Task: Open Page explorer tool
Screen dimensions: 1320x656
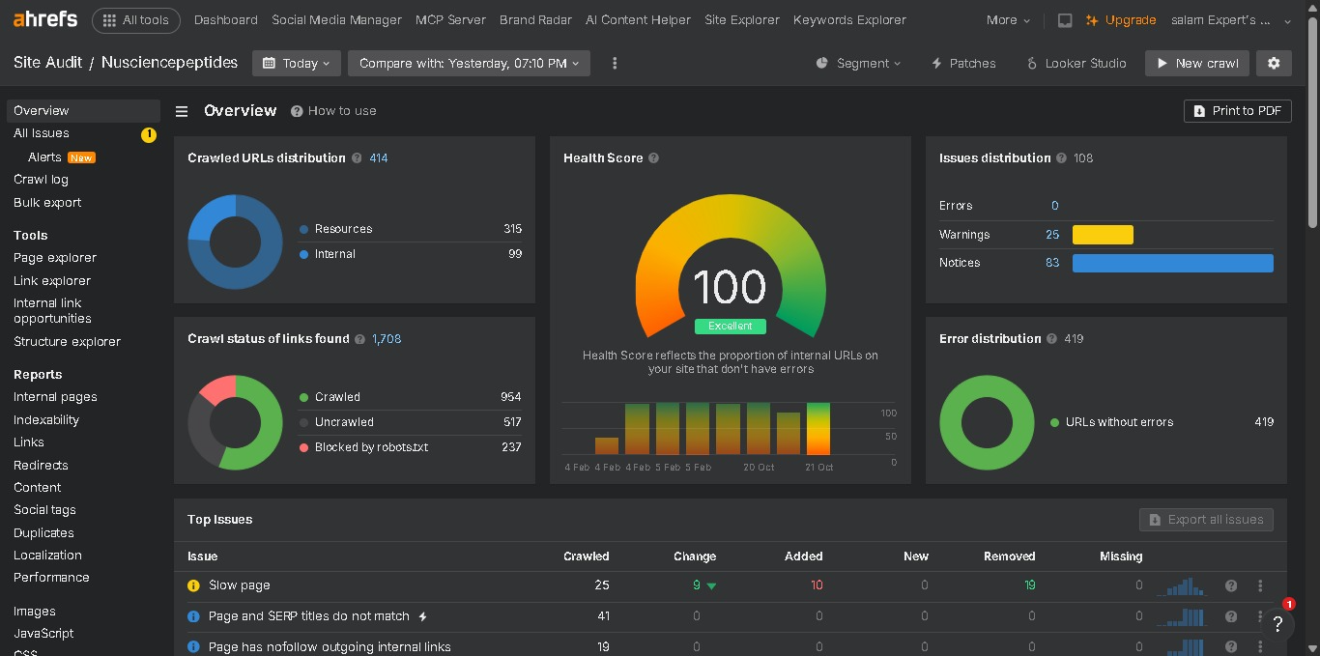Action: pyautogui.click(x=55, y=258)
